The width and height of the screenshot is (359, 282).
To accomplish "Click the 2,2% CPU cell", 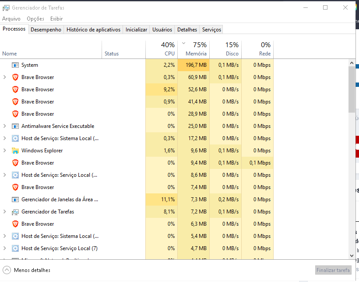I will click(x=162, y=65).
